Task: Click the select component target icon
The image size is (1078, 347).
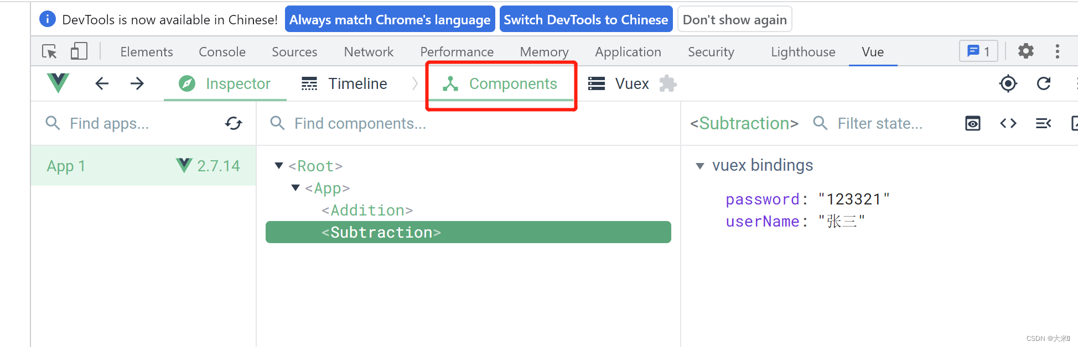Action: [x=1008, y=83]
